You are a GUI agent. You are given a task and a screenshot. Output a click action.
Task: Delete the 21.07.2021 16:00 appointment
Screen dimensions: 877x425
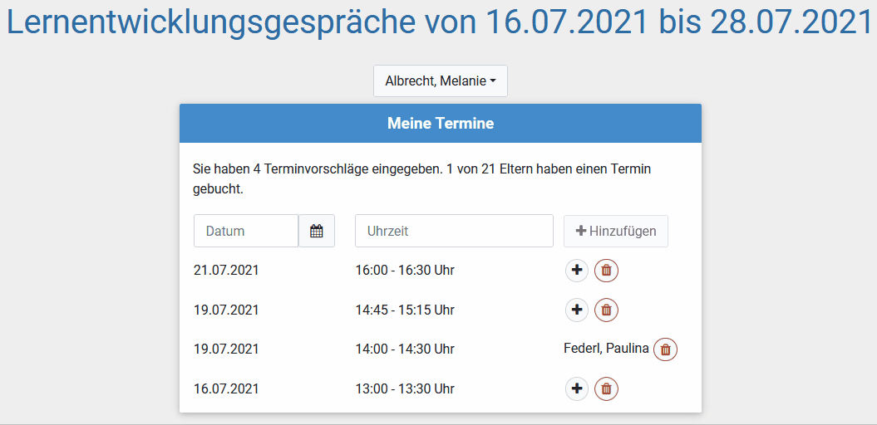606,271
